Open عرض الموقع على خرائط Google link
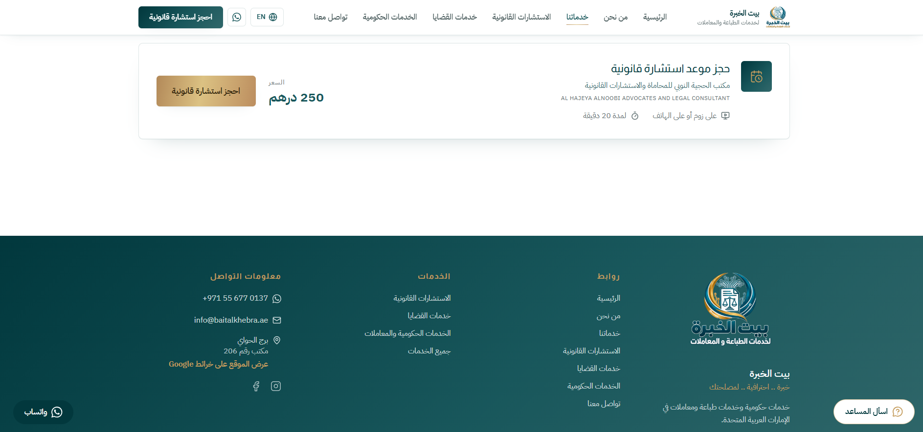The width and height of the screenshot is (923, 432). 218,364
